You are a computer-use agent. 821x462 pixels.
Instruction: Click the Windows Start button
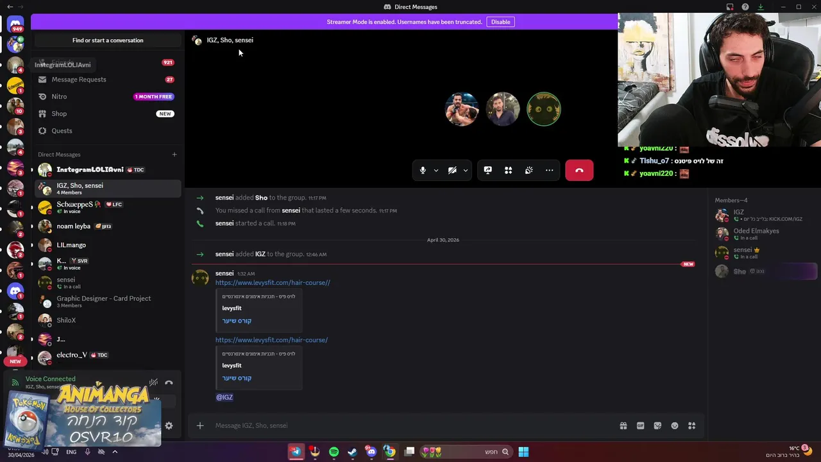point(523,452)
